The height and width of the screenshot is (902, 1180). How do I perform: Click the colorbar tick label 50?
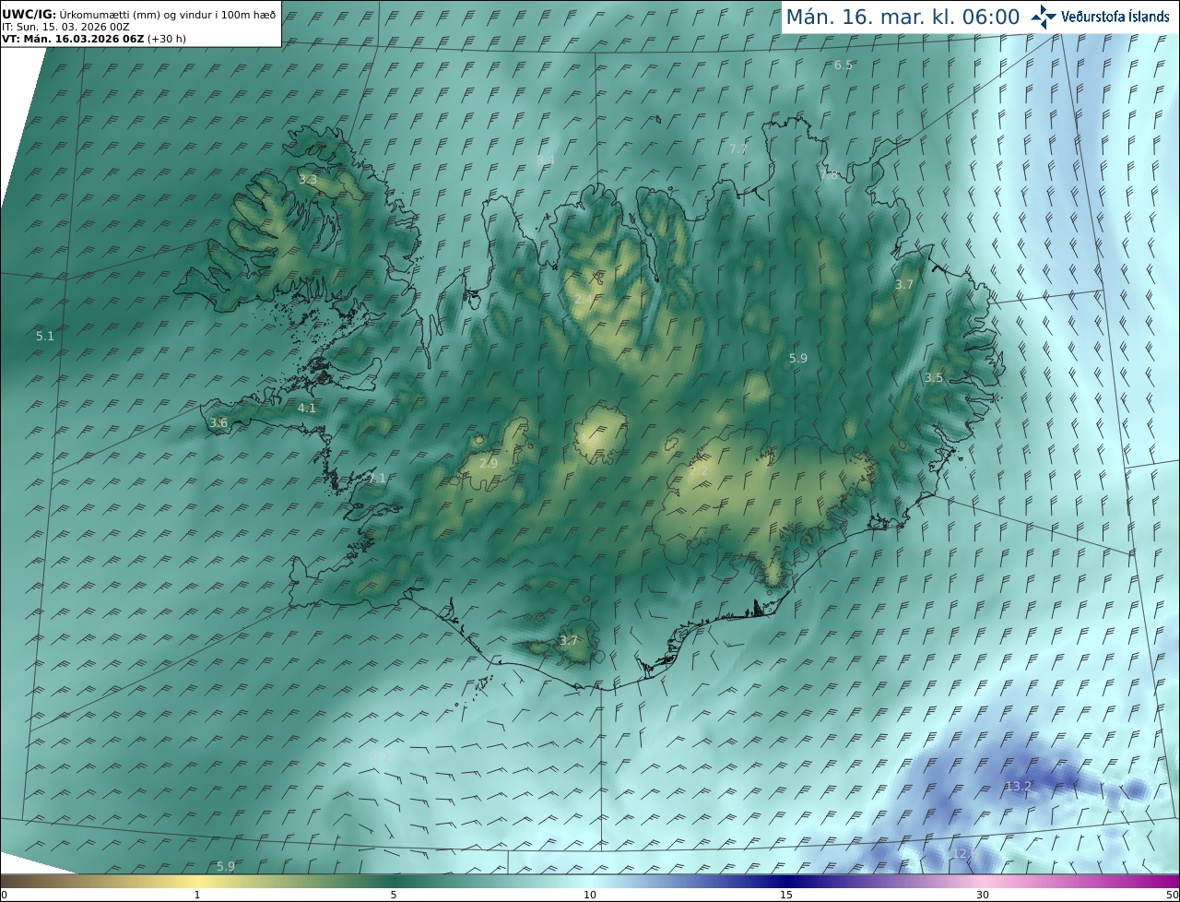point(1173,895)
